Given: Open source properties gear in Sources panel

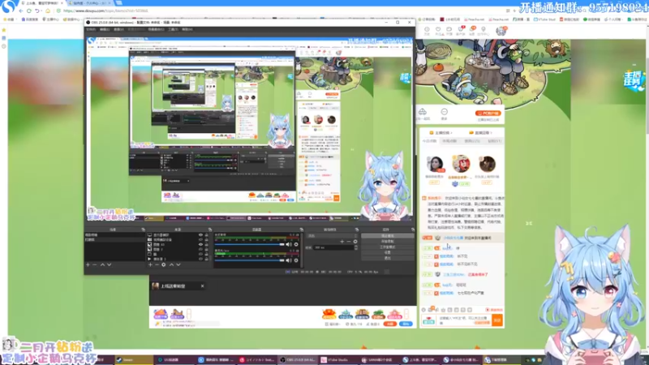Looking at the screenshot, I should 164,264.
